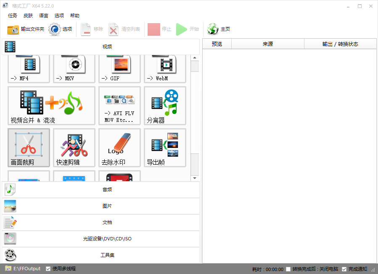
Task: Choose the MKV conversion icon
Action: coord(74,68)
